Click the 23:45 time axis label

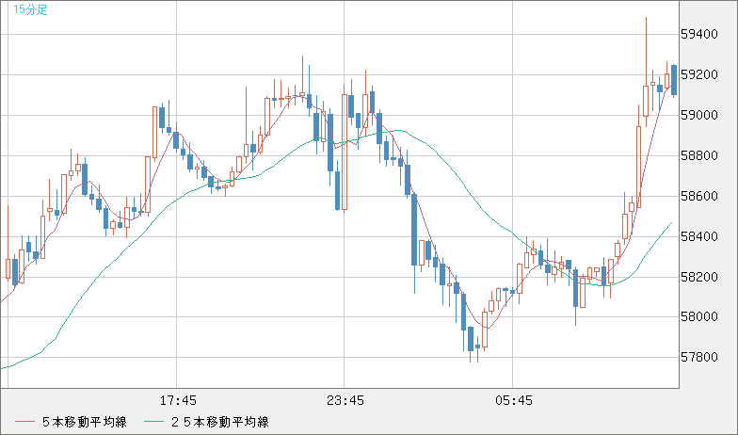345,401
